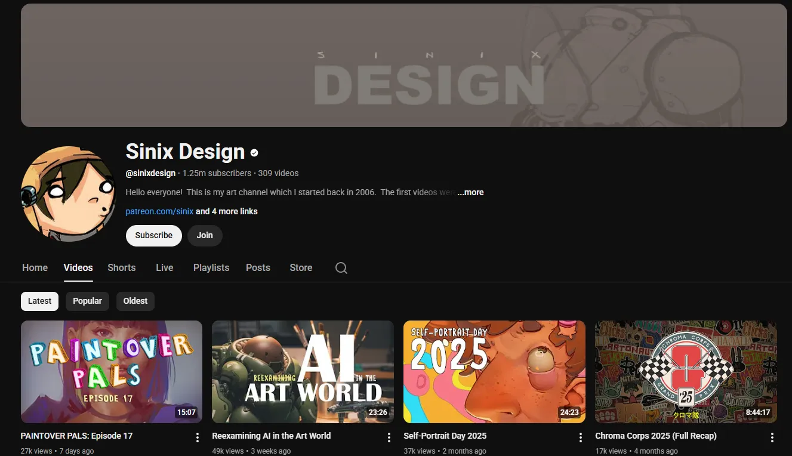This screenshot has width=792, height=456.
Task: Click the channel banner artwork
Action: (x=403, y=66)
